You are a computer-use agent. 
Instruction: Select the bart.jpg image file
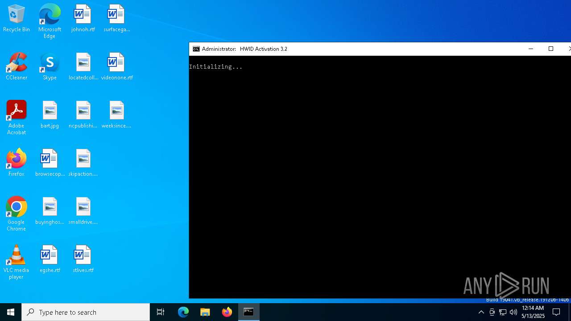click(x=50, y=115)
